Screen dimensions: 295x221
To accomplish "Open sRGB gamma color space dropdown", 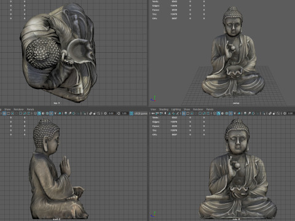I will tap(141, 114).
